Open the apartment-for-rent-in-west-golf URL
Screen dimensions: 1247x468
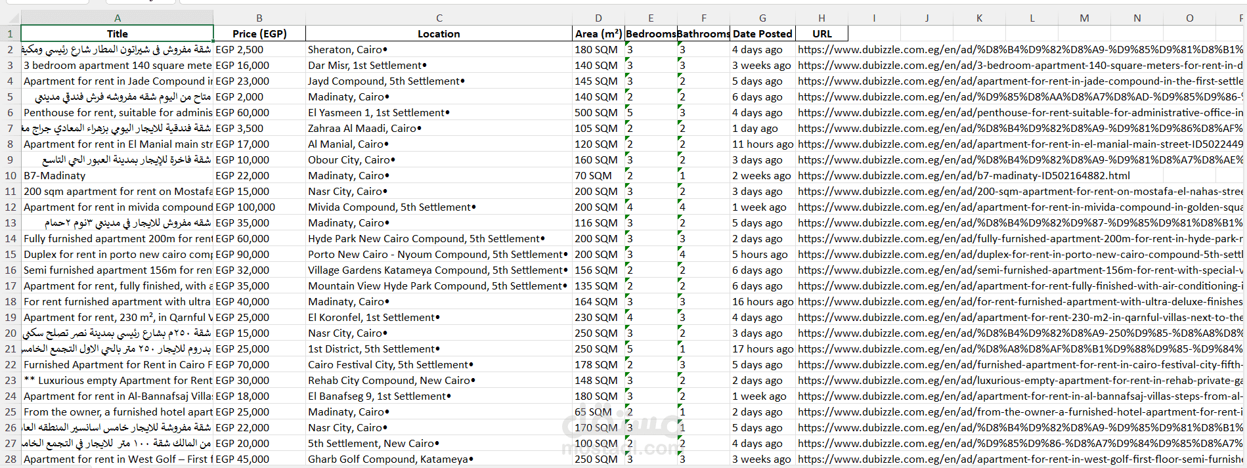1020,459
